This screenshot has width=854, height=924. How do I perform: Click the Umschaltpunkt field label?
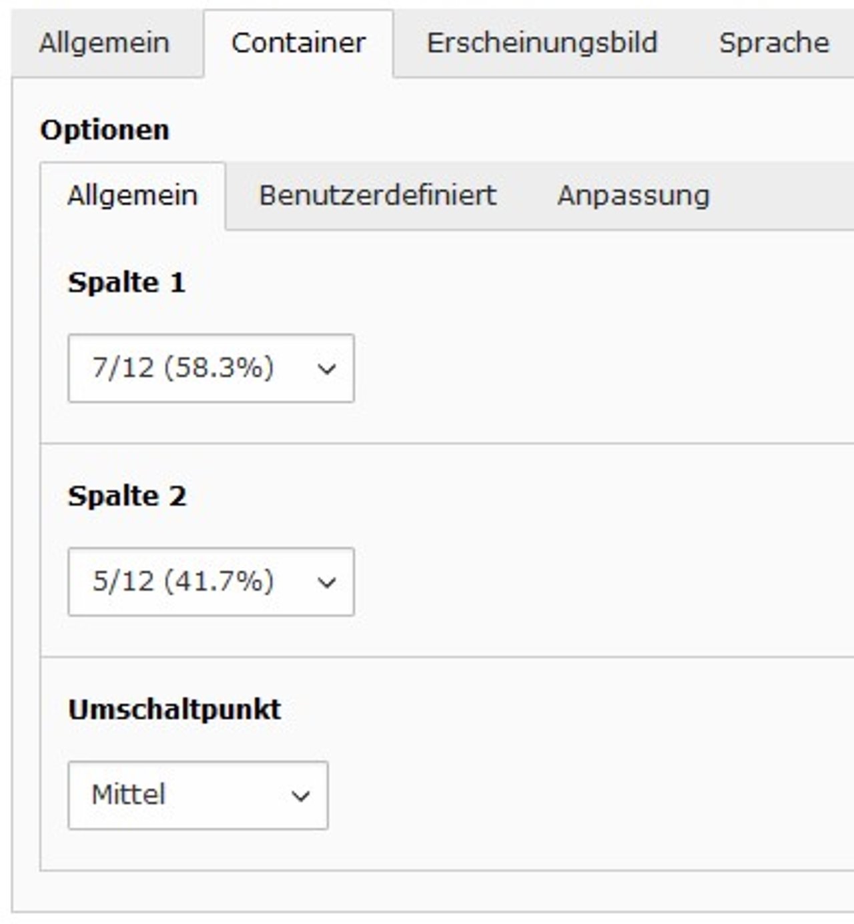(x=174, y=710)
